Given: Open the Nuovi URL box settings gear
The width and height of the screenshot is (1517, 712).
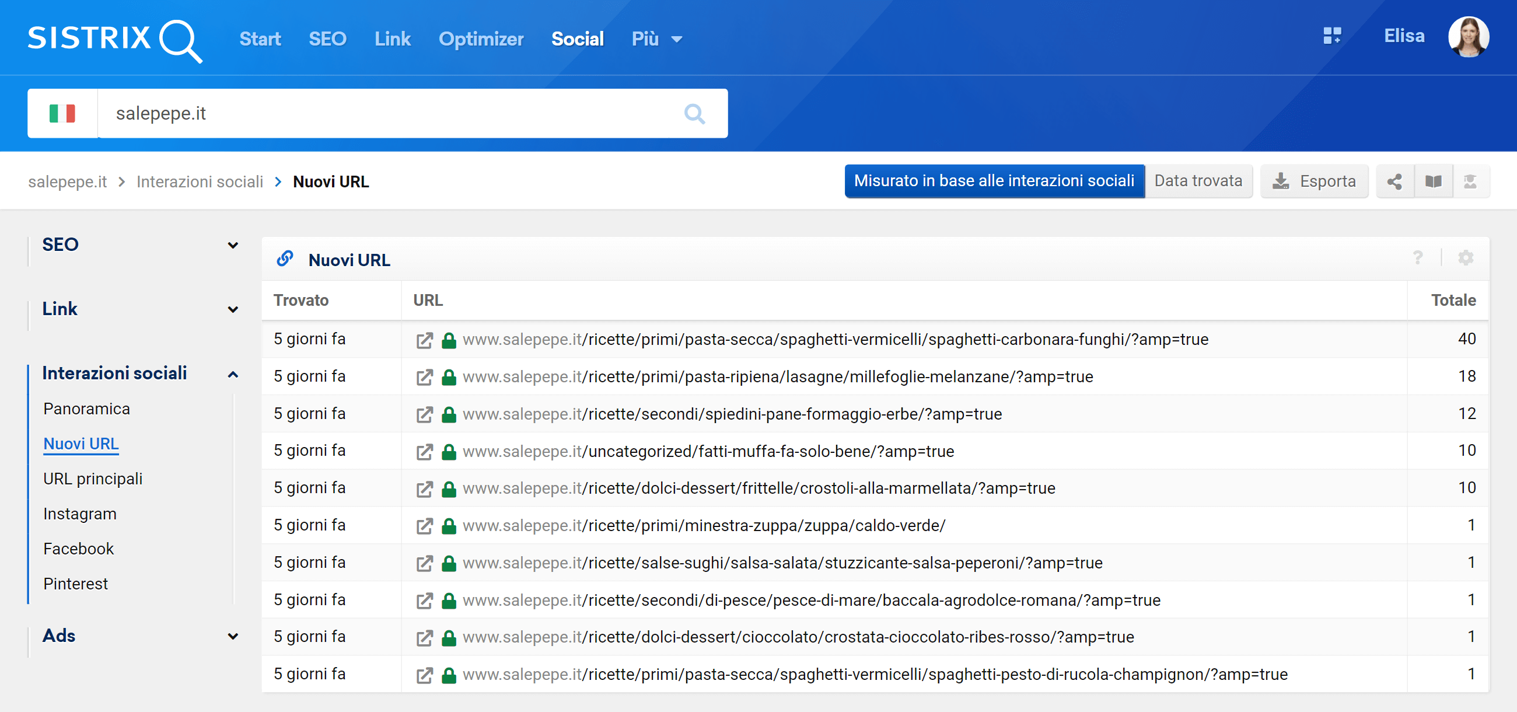Looking at the screenshot, I should [1465, 258].
